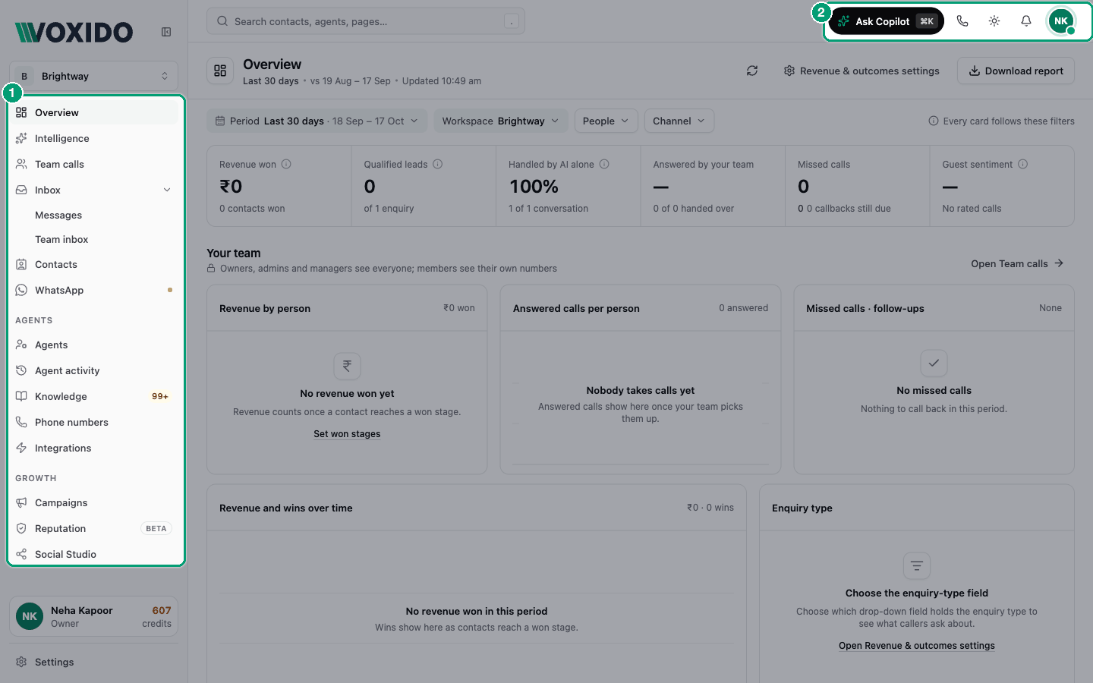Expand the Brightway workspace switcher
Image resolution: width=1093 pixels, height=683 pixels.
pos(94,76)
